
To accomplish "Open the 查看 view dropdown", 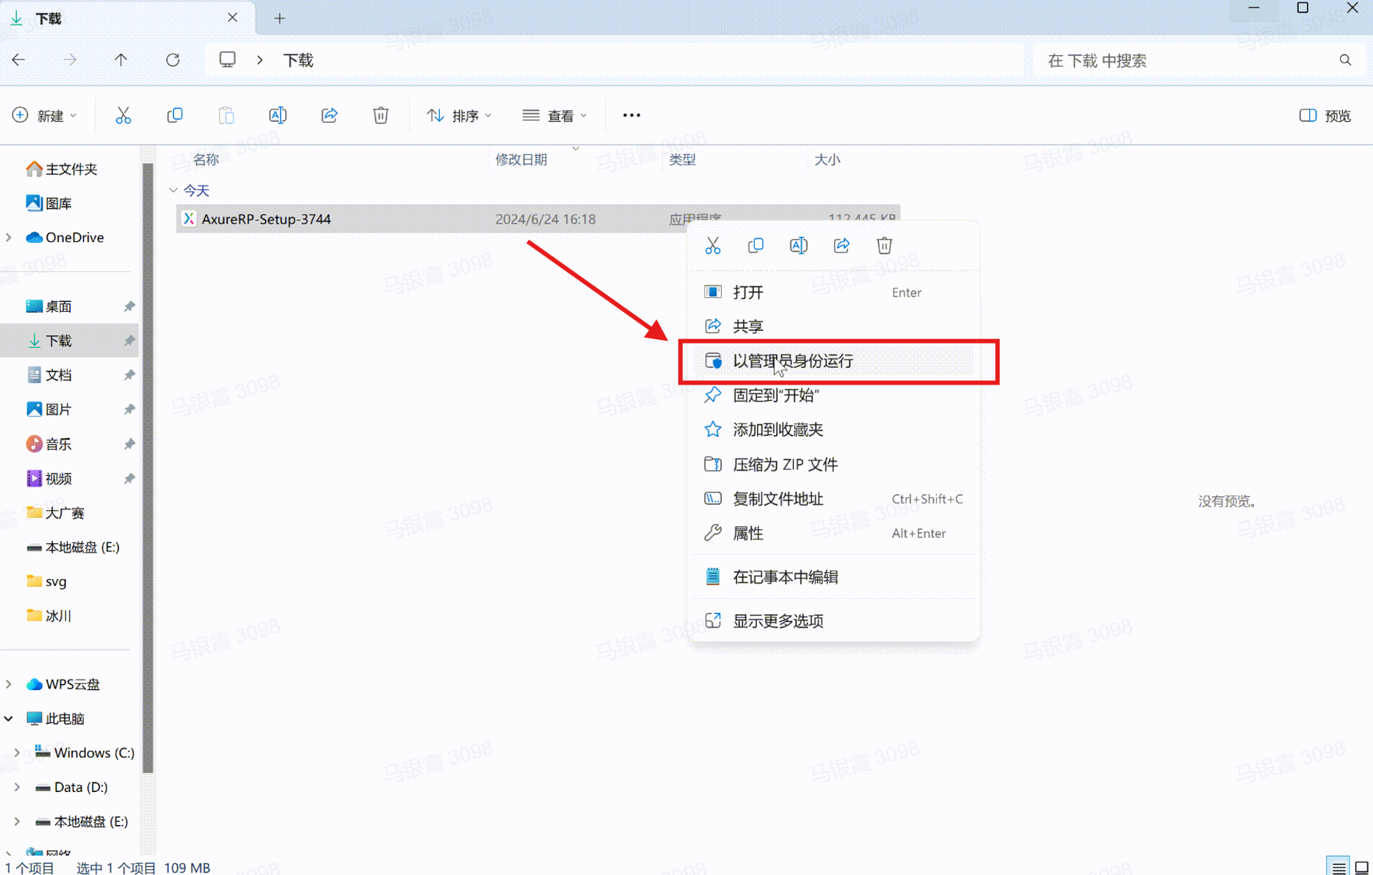I will click(x=555, y=116).
